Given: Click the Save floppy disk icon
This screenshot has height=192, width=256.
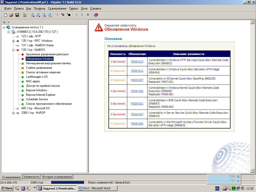Looking at the screenshot, I should (17, 15).
